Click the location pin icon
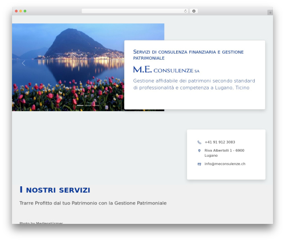This screenshot has height=241, width=285. tap(199, 150)
